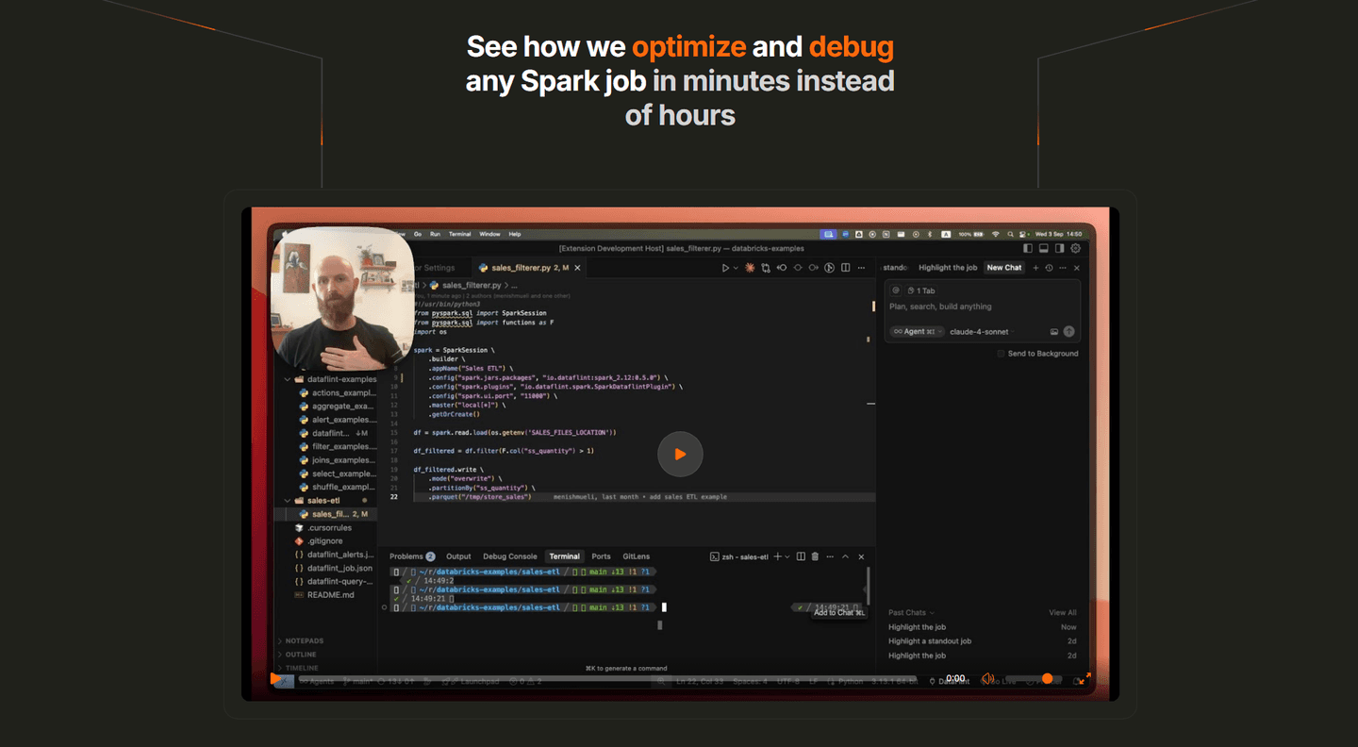The image size is (1358, 747).
Task: Click the 1 Tab context chip
Action: [x=921, y=290]
